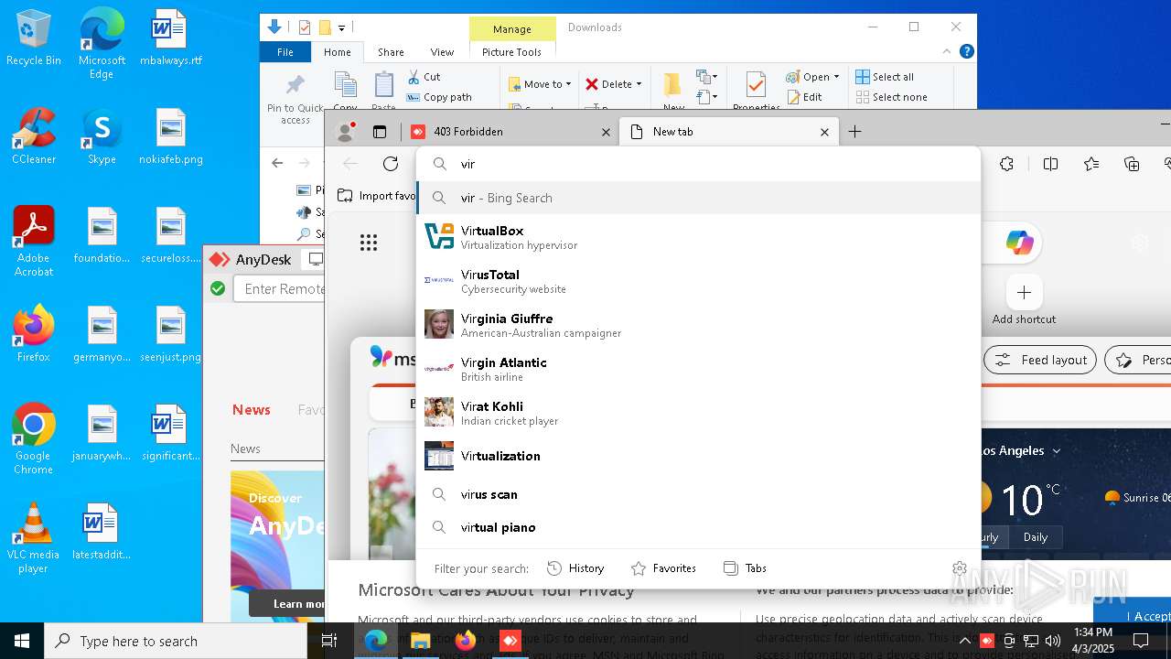
Task: Open Edge extensions puzzle icon
Action: [x=1007, y=164]
